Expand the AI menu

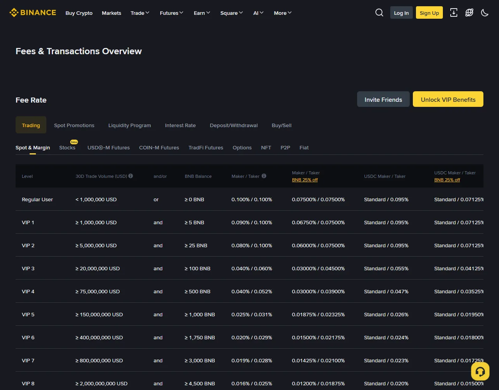pyautogui.click(x=258, y=13)
